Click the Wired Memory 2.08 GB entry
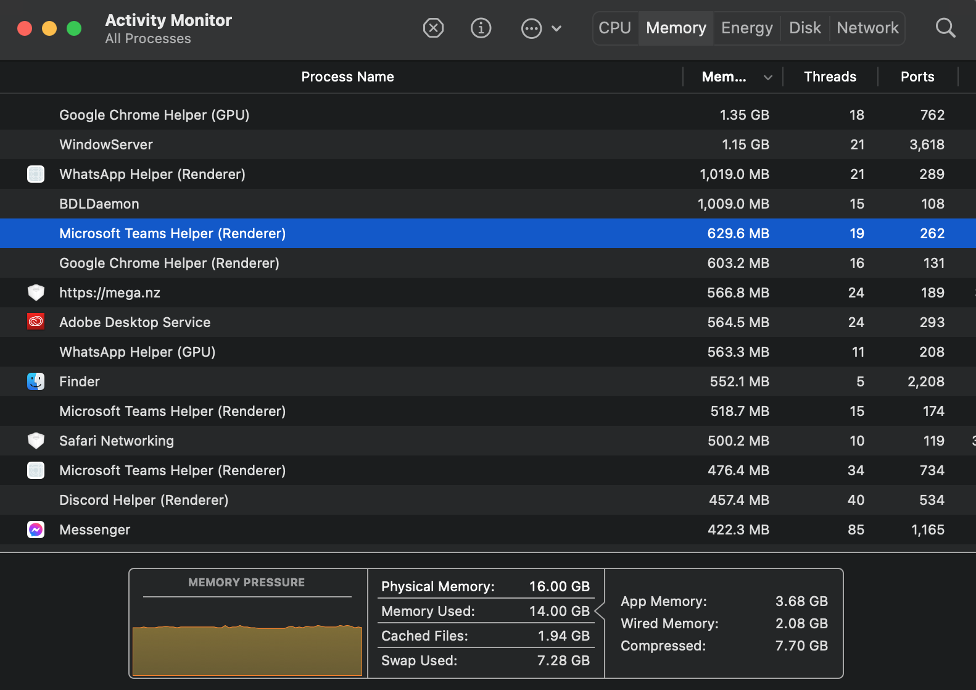976x690 pixels. pos(724,623)
